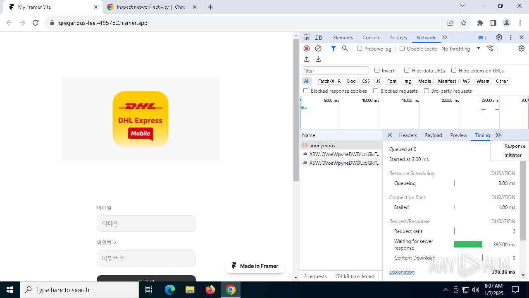Open the Chrome three-dot menu
The image size is (529, 298).
pyautogui.click(x=520, y=23)
